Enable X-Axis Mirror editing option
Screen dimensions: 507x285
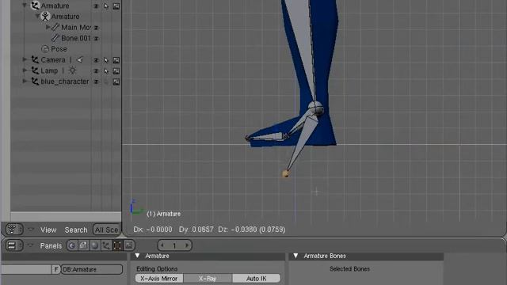(x=159, y=278)
